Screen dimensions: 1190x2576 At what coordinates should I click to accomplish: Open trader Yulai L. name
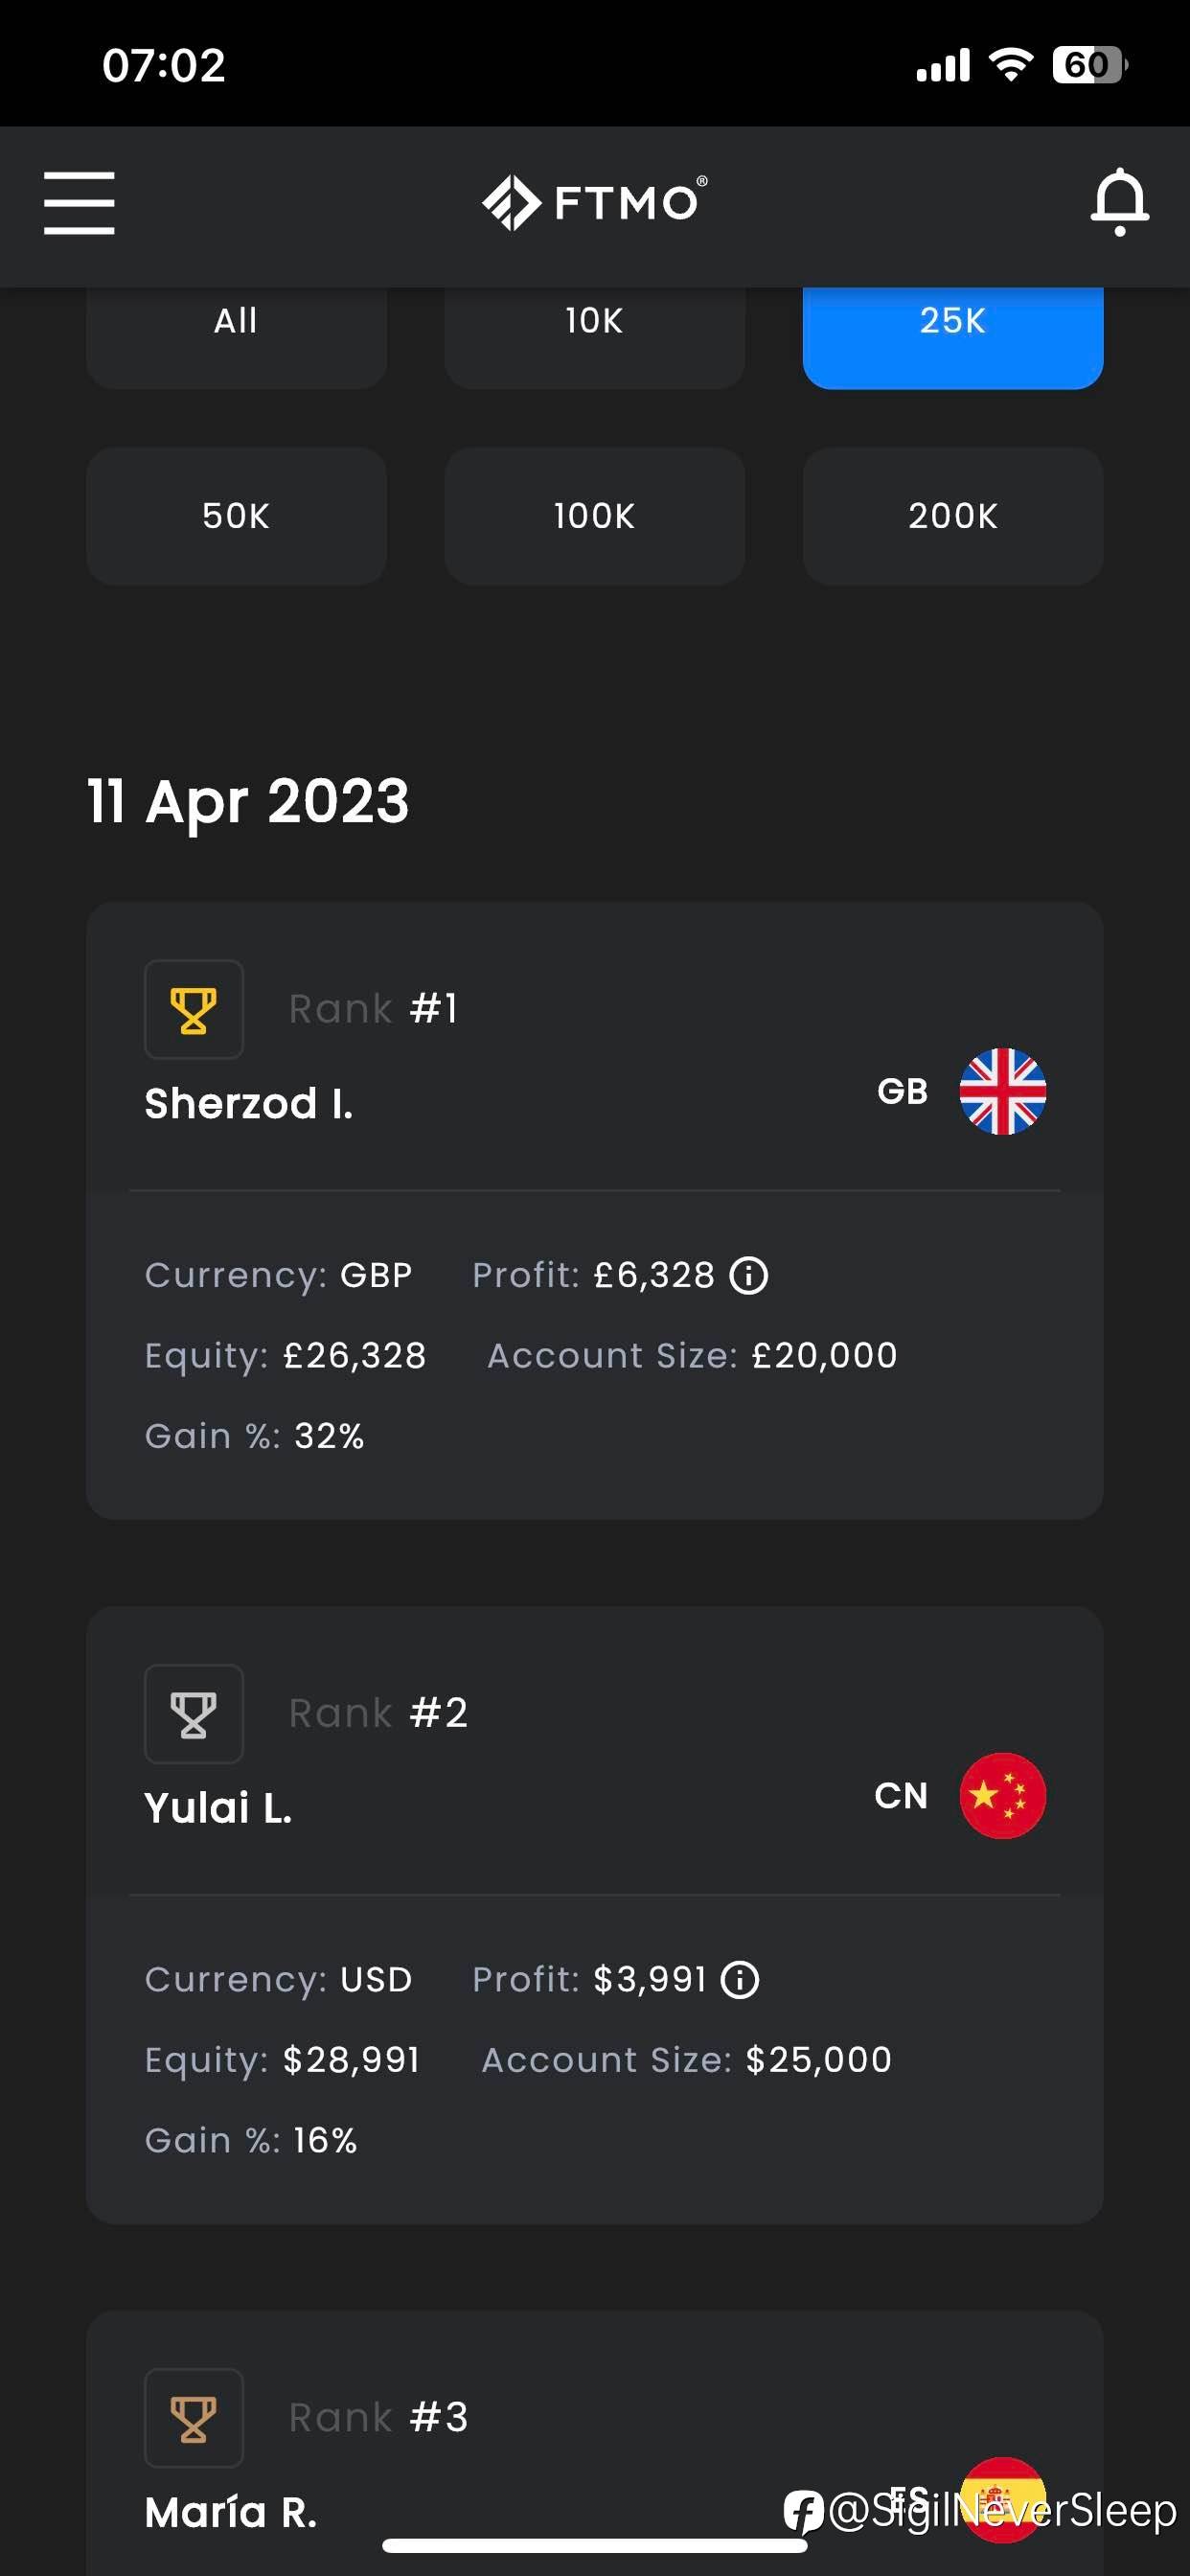point(218,1808)
